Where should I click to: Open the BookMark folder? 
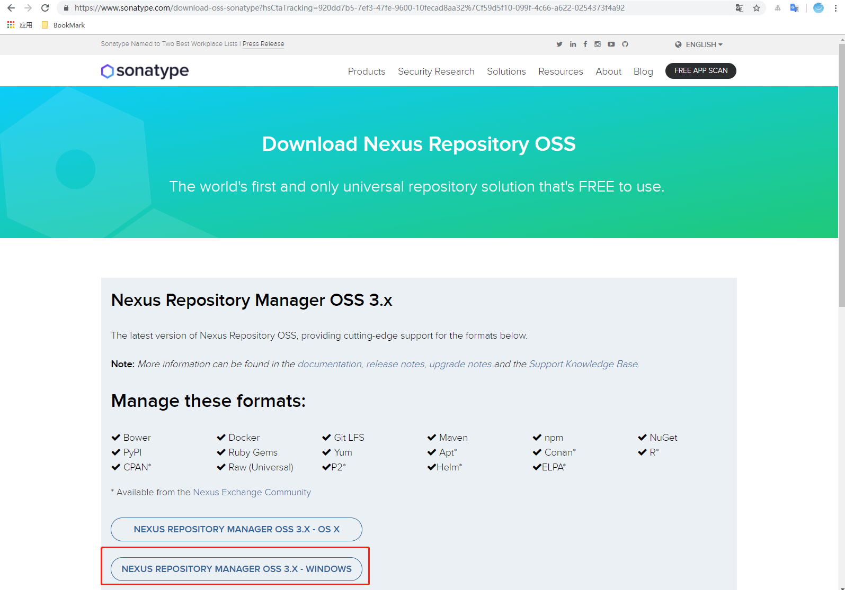(64, 25)
